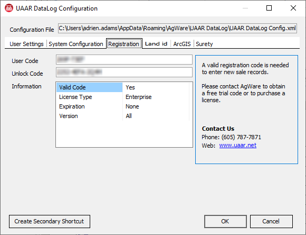Close the UAAR DataLog Configuration window

point(293,8)
